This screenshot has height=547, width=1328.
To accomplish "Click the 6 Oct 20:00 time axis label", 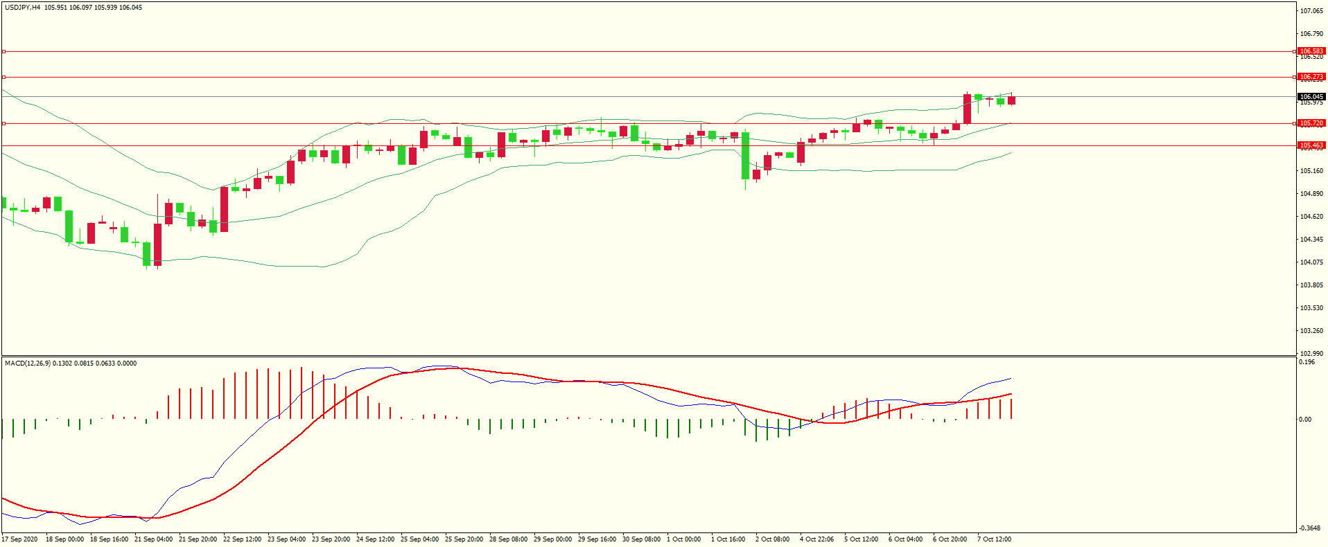I will [x=950, y=539].
